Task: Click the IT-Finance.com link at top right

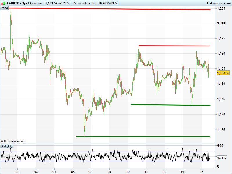Action: [x=219, y=3]
